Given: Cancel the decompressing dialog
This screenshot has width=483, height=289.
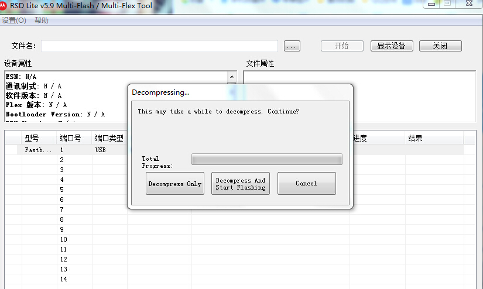Looking at the screenshot, I should coord(307,184).
